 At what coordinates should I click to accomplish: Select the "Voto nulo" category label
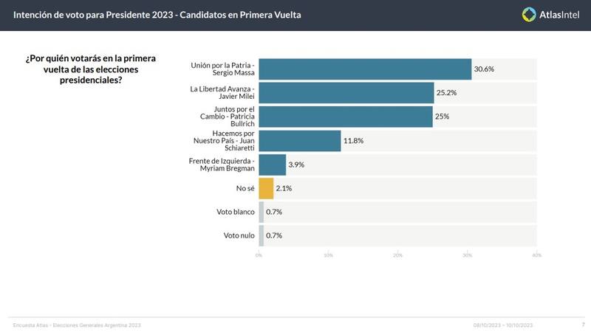pos(239,235)
